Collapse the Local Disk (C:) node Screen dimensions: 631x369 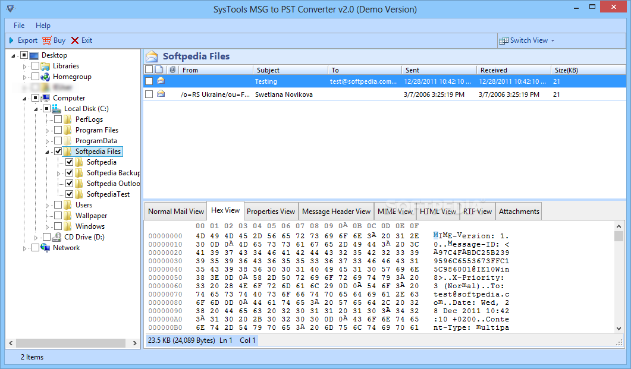(x=36, y=109)
